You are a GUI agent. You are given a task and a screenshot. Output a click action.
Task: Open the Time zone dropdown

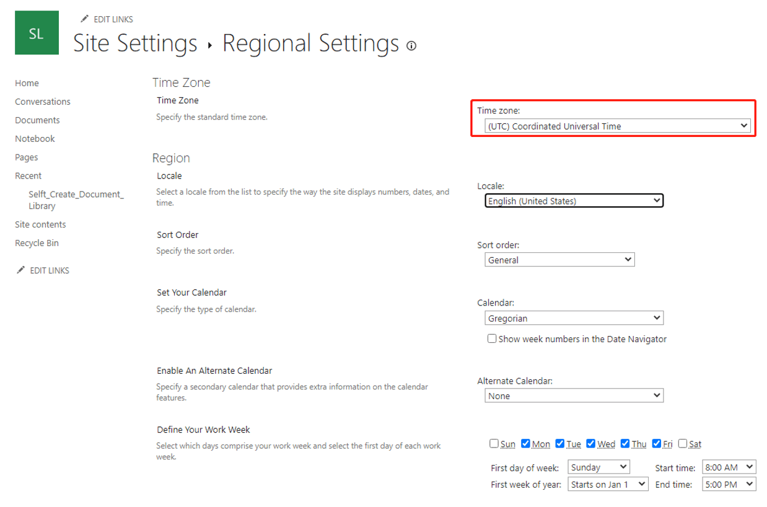(x=617, y=126)
